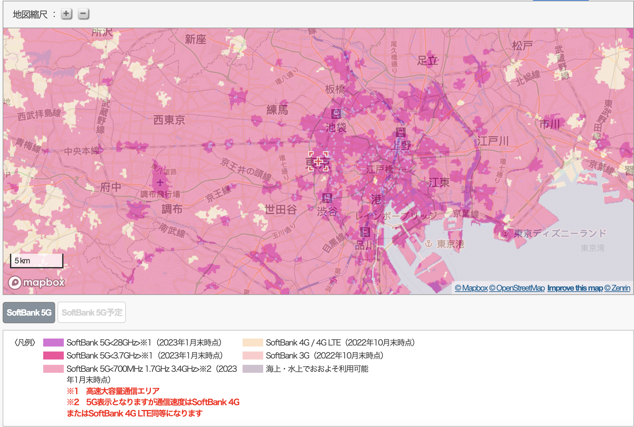The height and width of the screenshot is (427, 634).
Task: Click the Ikebukuro station icon
Action: point(336,114)
